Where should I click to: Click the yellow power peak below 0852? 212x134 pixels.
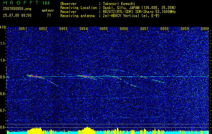[34, 130]
